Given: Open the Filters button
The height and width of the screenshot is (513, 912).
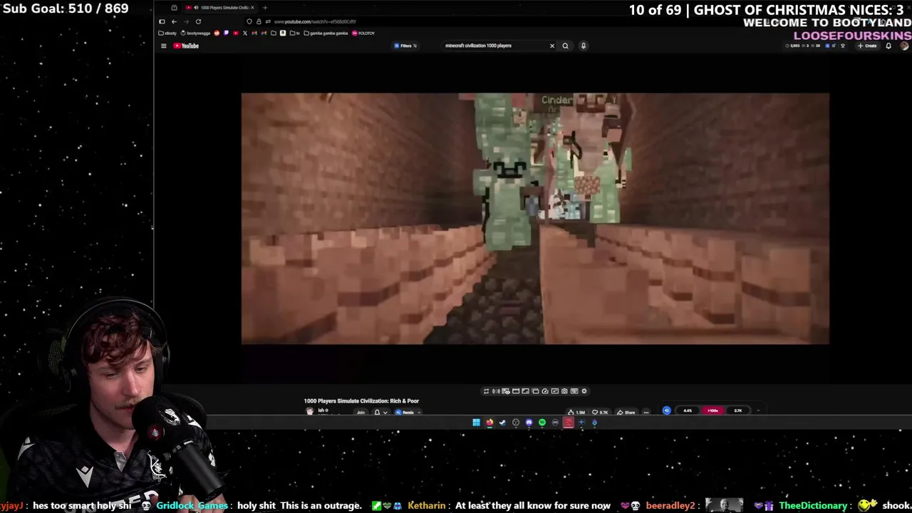Looking at the screenshot, I should (x=405, y=46).
